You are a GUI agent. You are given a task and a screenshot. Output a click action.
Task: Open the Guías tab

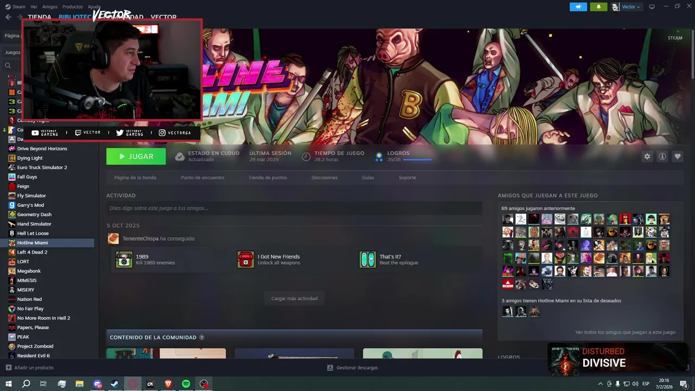pyautogui.click(x=368, y=178)
